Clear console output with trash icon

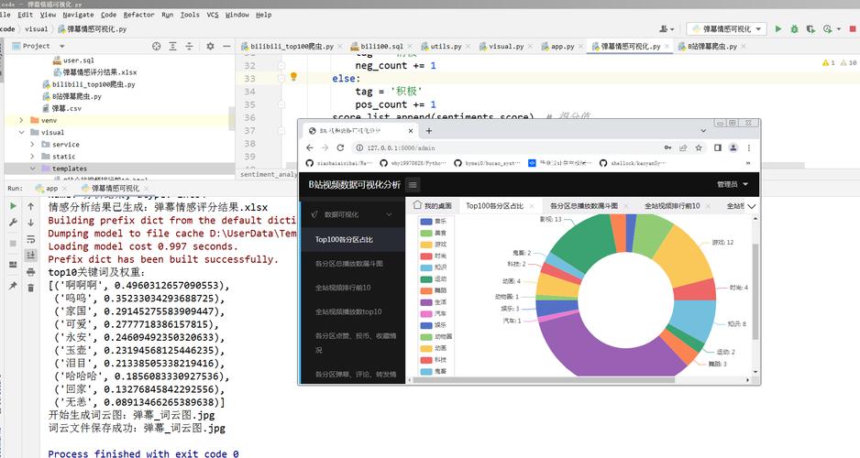coord(31,288)
